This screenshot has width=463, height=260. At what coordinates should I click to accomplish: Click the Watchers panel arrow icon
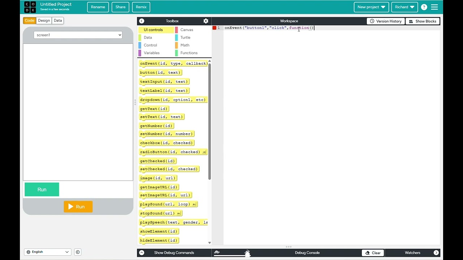pyautogui.click(x=436, y=253)
